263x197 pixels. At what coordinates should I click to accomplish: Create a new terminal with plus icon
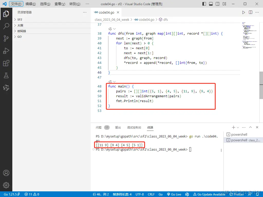[x=233, y=127]
